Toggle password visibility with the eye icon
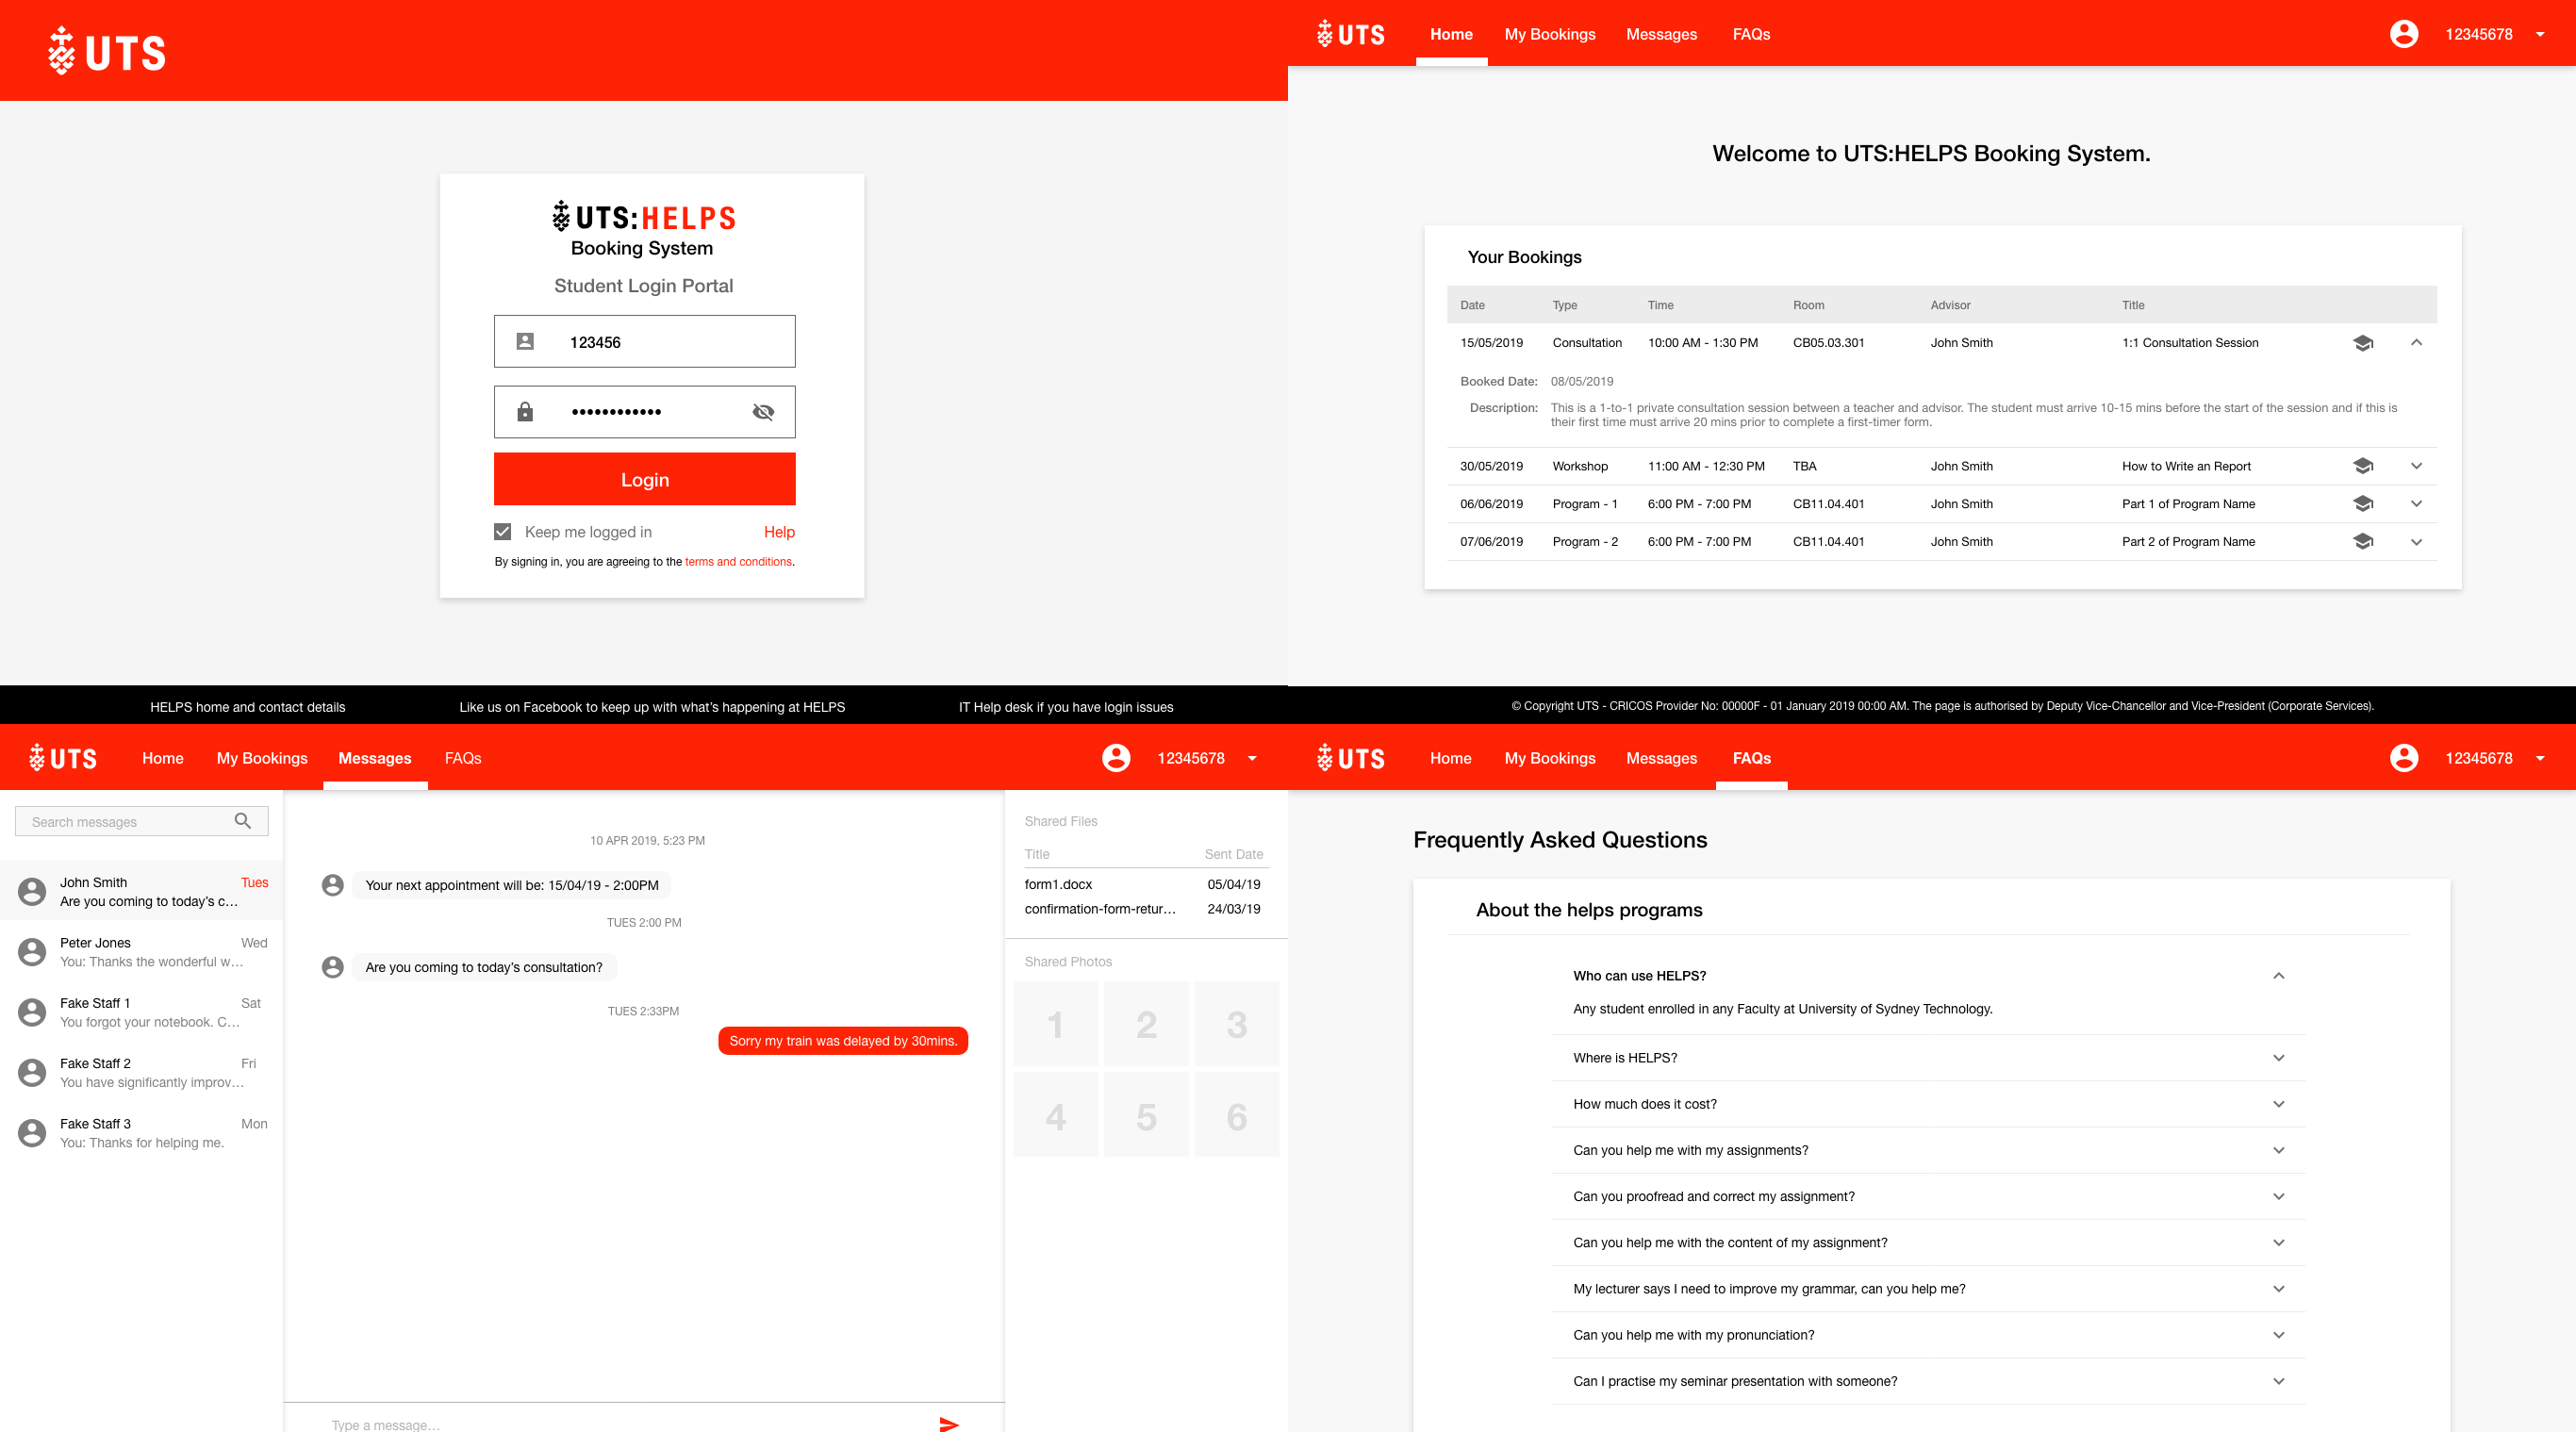The image size is (2576, 1432). point(763,412)
